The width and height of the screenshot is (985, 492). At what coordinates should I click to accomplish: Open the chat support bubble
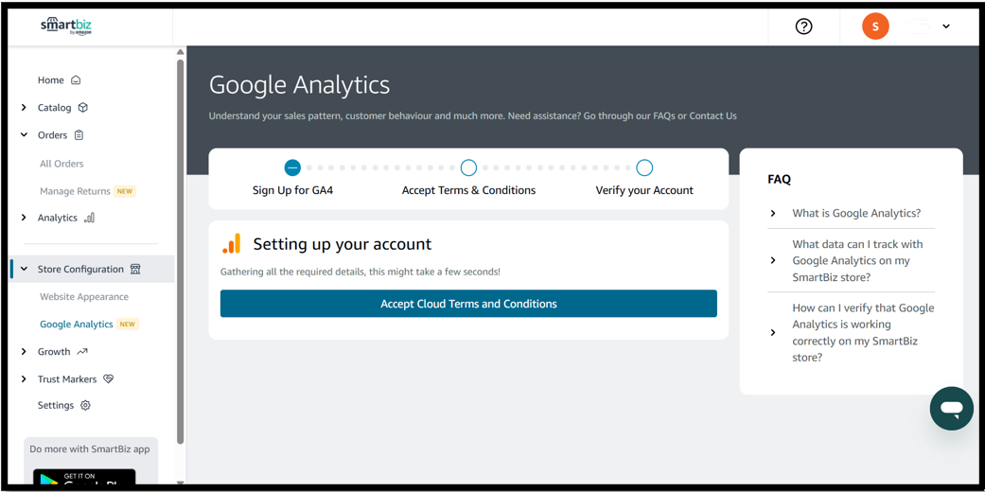(951, 409)
